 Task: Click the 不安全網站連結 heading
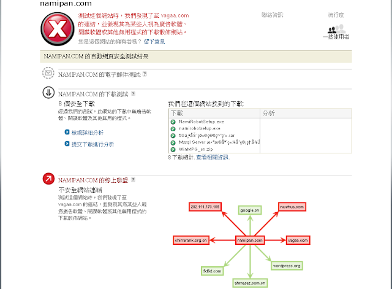pyautogui.click(x=80, y=190)
